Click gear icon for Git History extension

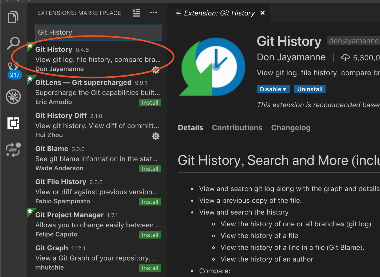(156, 70)
